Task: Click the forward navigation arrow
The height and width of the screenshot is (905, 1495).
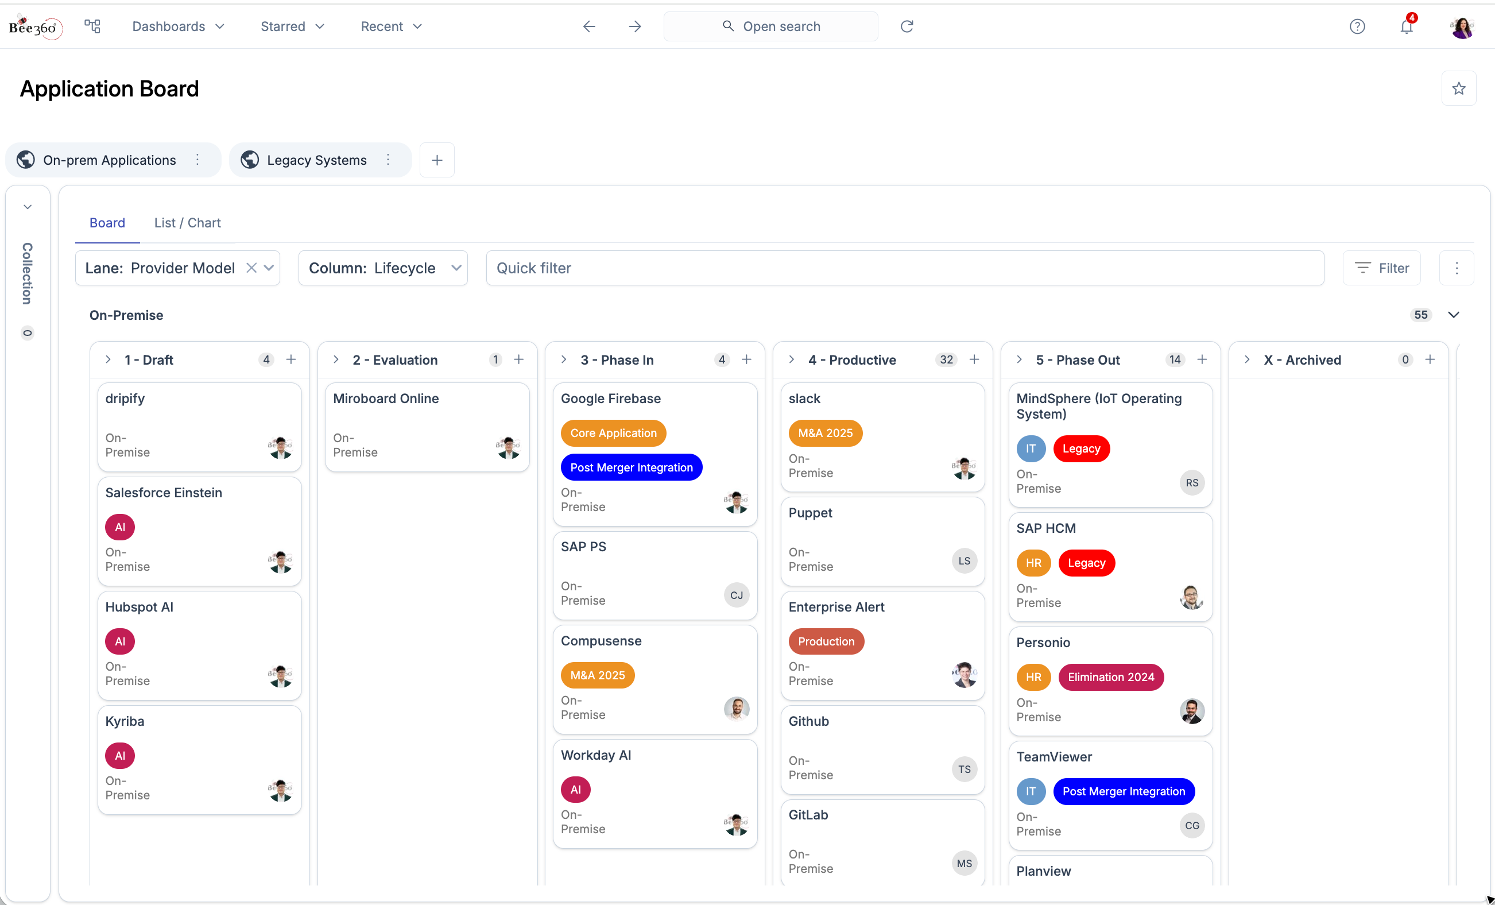Action: tap(634, 26)
